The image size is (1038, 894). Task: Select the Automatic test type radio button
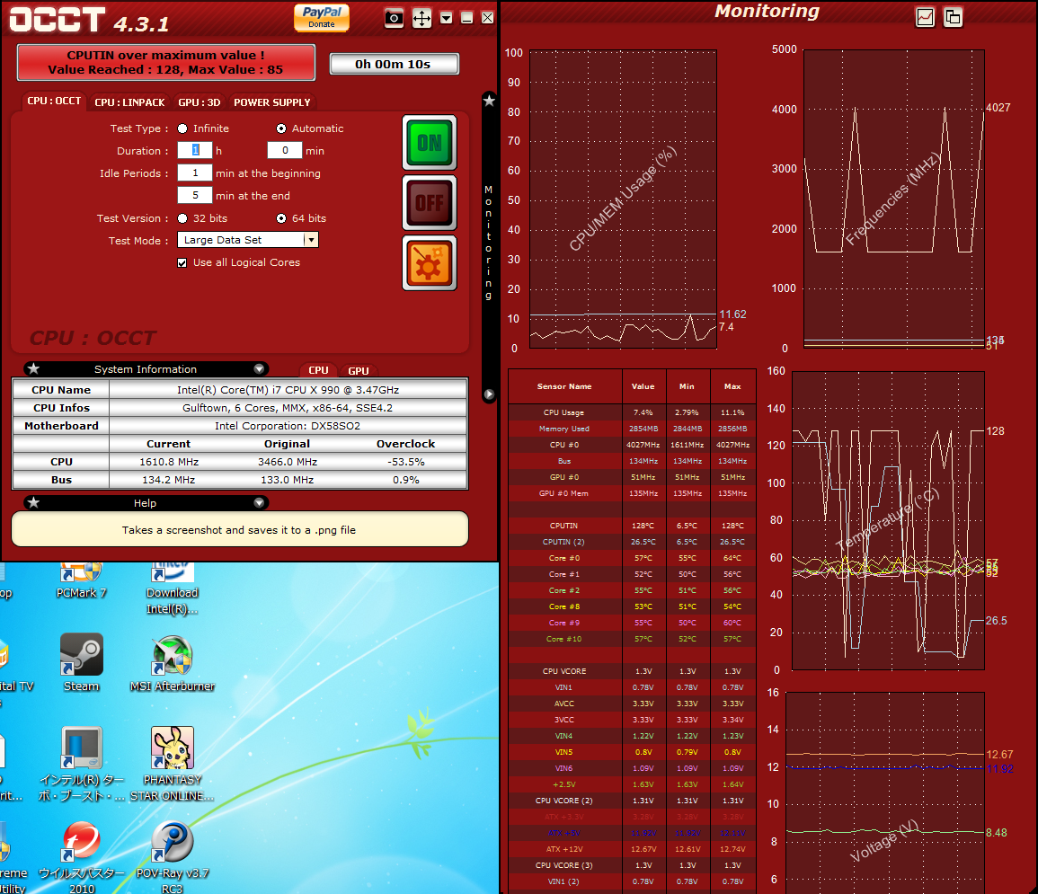pyautogui.click(x=281, y=128)
